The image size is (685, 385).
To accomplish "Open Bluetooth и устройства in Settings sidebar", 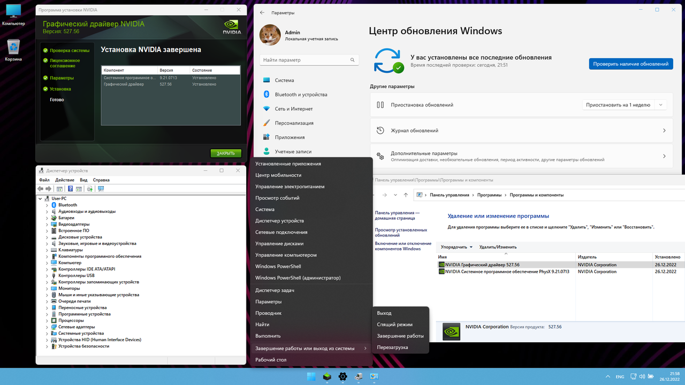I will (x=301, y=95).
